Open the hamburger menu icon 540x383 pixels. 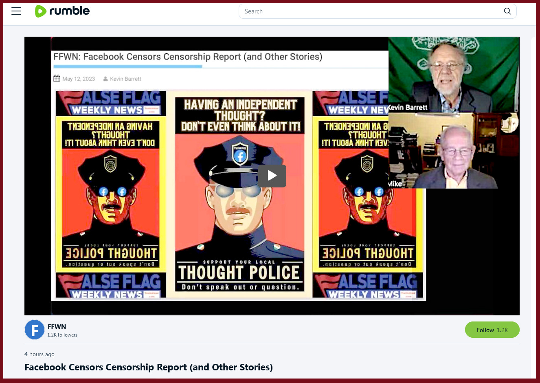click(x=16, y=11)
